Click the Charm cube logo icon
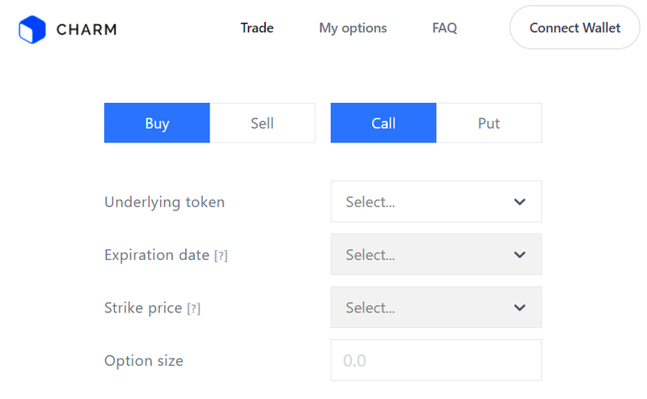 [x=32, y=30]
